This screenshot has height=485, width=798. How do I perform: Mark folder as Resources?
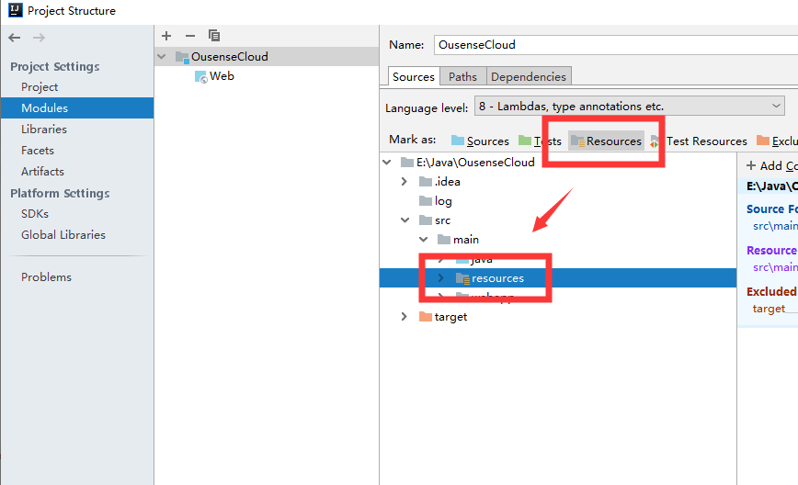click(x=606, y=141)
